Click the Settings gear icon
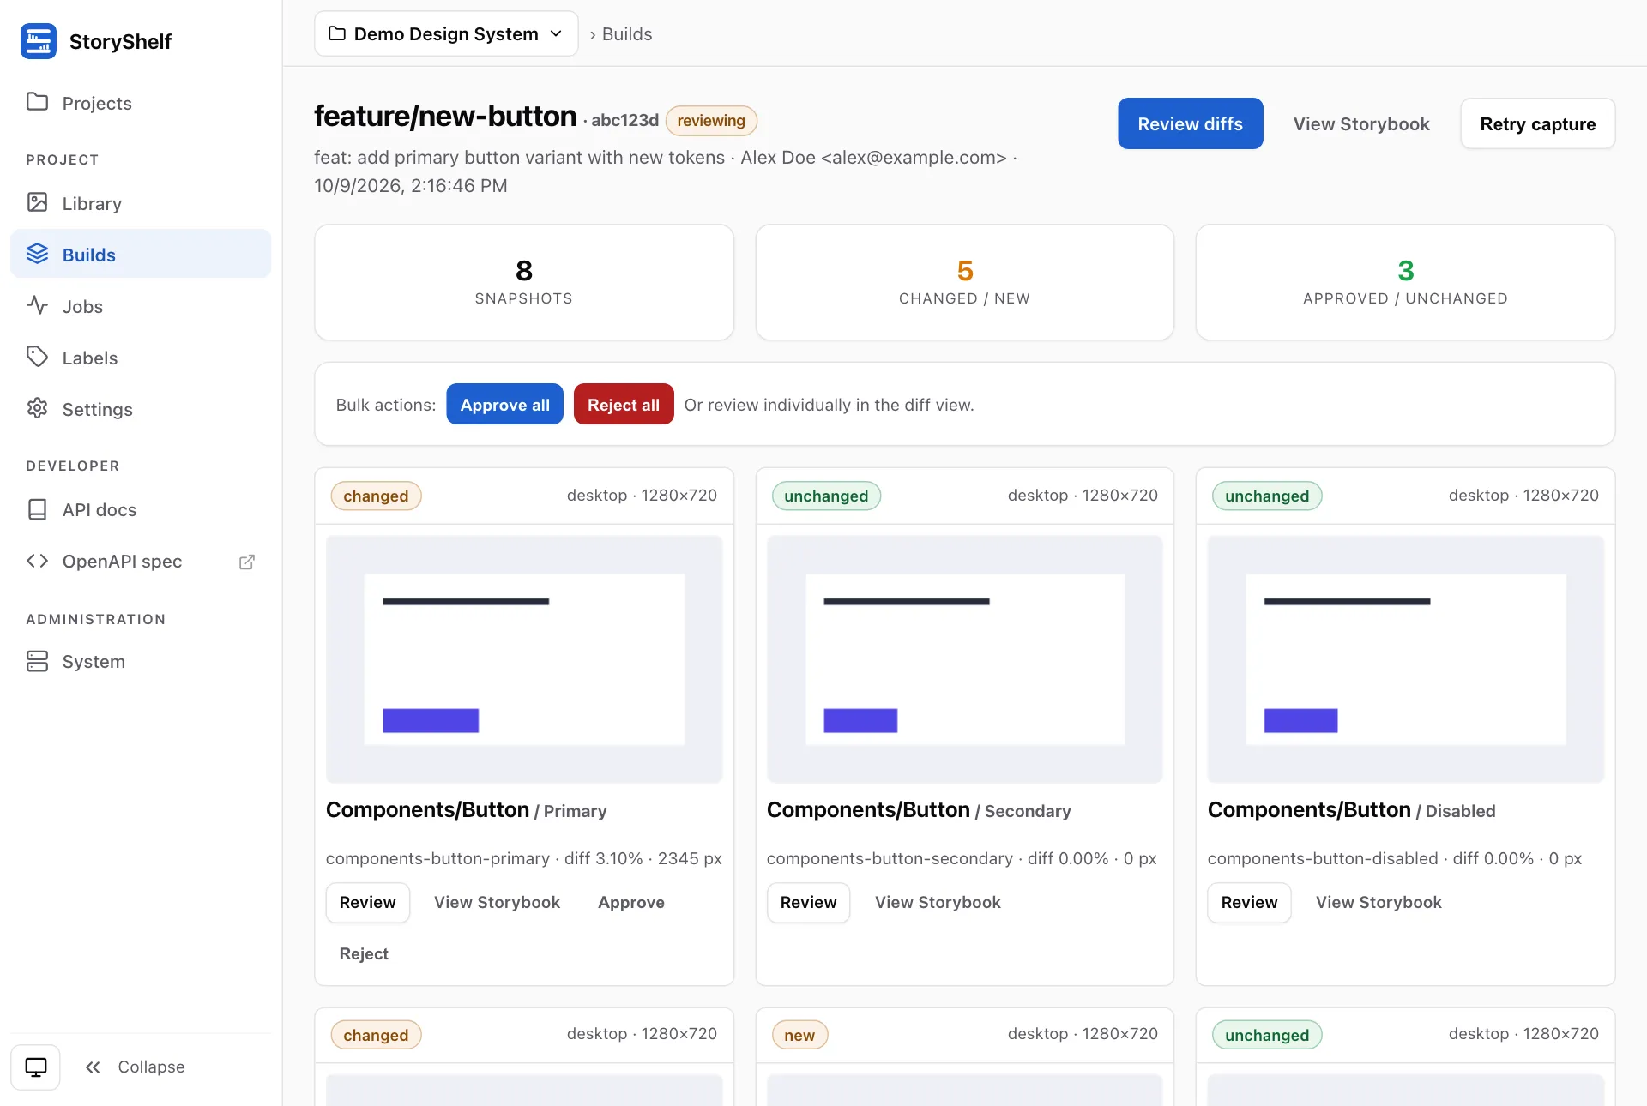The image size is (1647, 1106). point(37,408)
